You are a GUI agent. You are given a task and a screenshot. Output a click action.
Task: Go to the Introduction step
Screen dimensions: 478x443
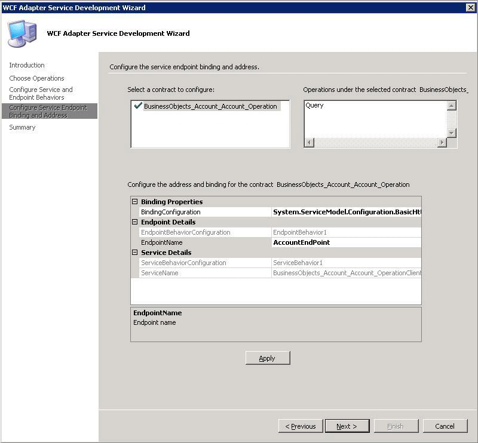point(27,65)
